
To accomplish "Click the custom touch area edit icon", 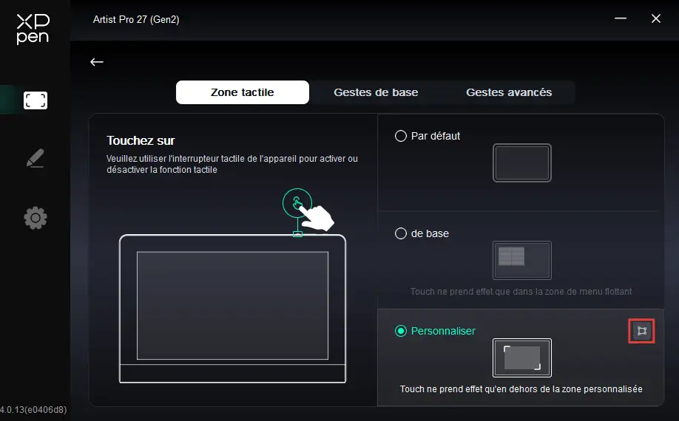I will click(641, 331).
